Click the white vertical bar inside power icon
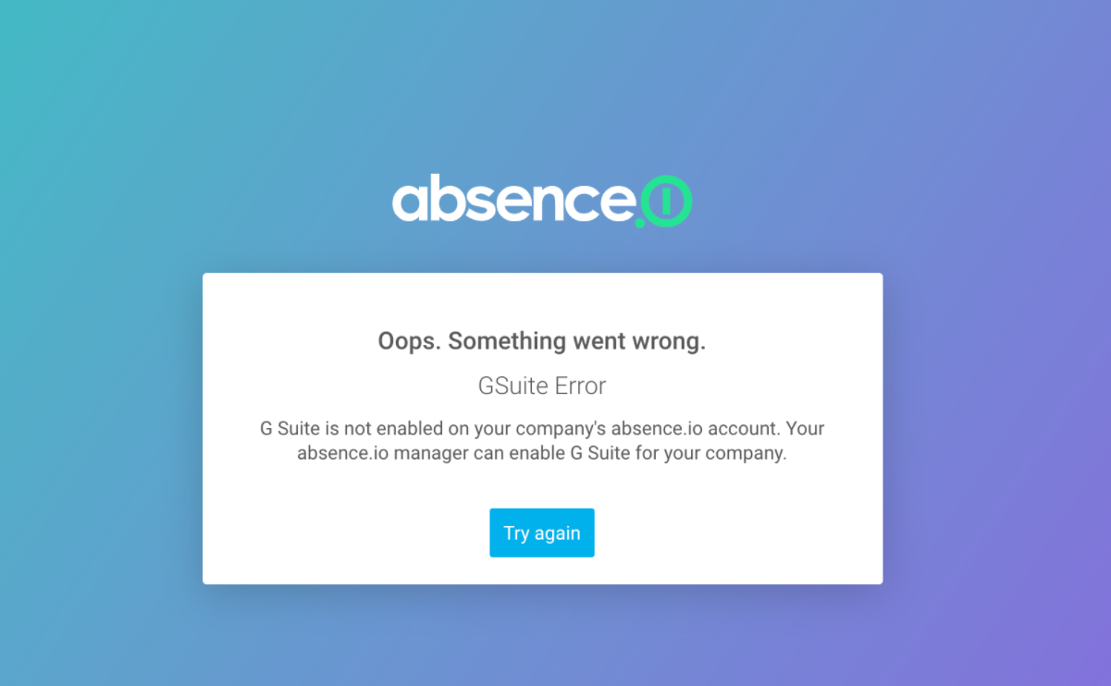 pyautogui.click(x=665, y=198)
